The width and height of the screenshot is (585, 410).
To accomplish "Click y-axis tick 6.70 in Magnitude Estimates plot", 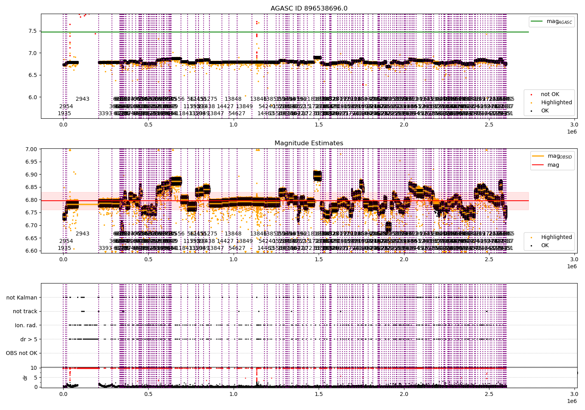I will 31,225.
